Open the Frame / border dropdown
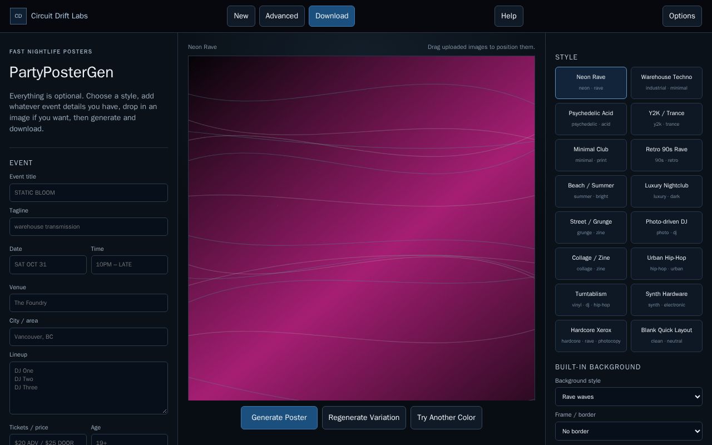Screen dimensions: 712x445 coord(629,431)
